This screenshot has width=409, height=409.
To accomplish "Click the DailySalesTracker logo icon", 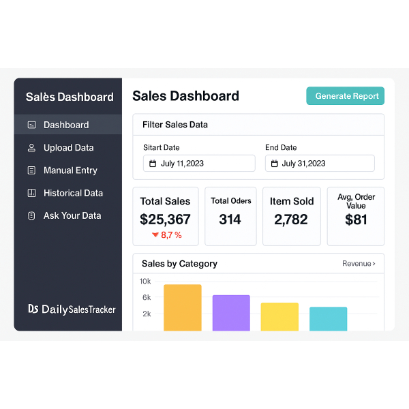I will [x=33, y=309].
